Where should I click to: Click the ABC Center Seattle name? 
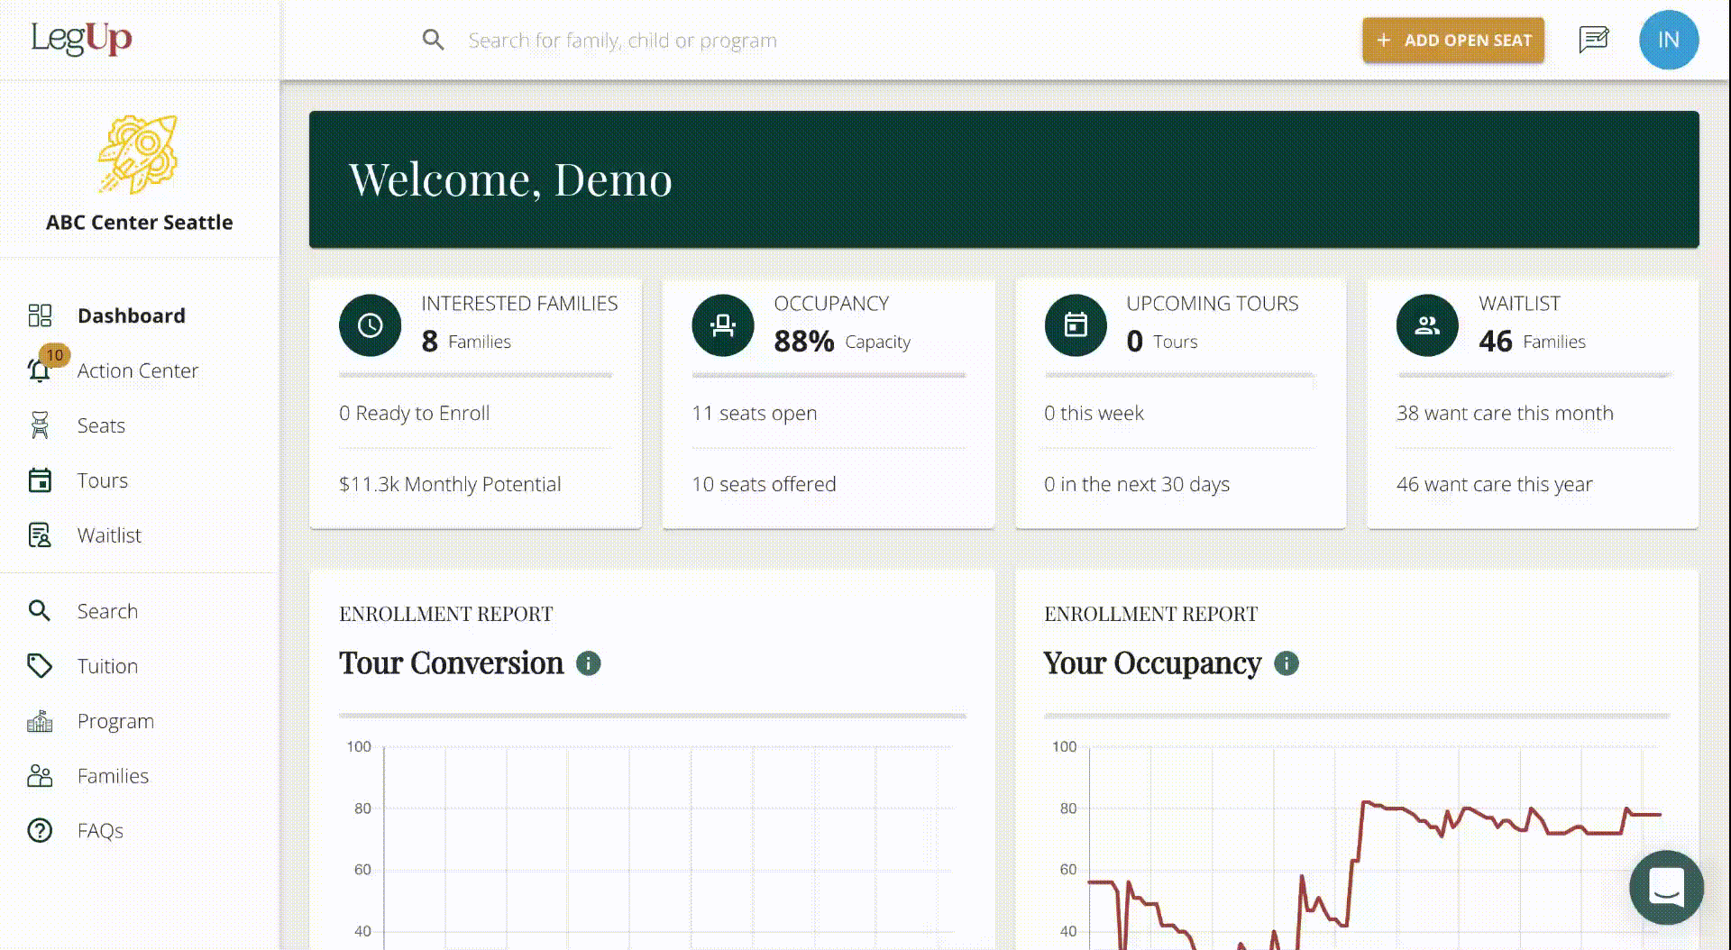pyautogui.click(x=140, y=223)
